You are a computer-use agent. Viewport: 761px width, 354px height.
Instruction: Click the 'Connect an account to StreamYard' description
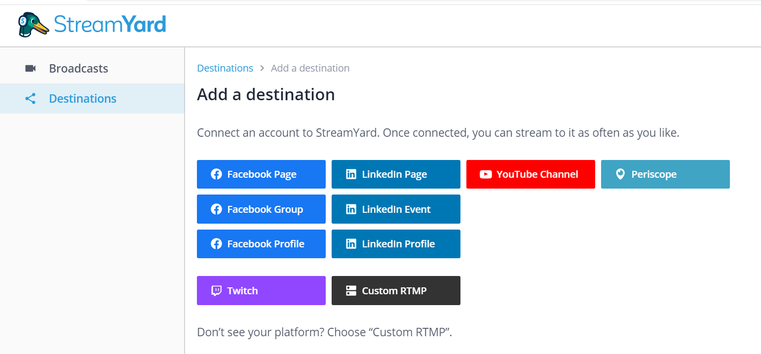438,133
